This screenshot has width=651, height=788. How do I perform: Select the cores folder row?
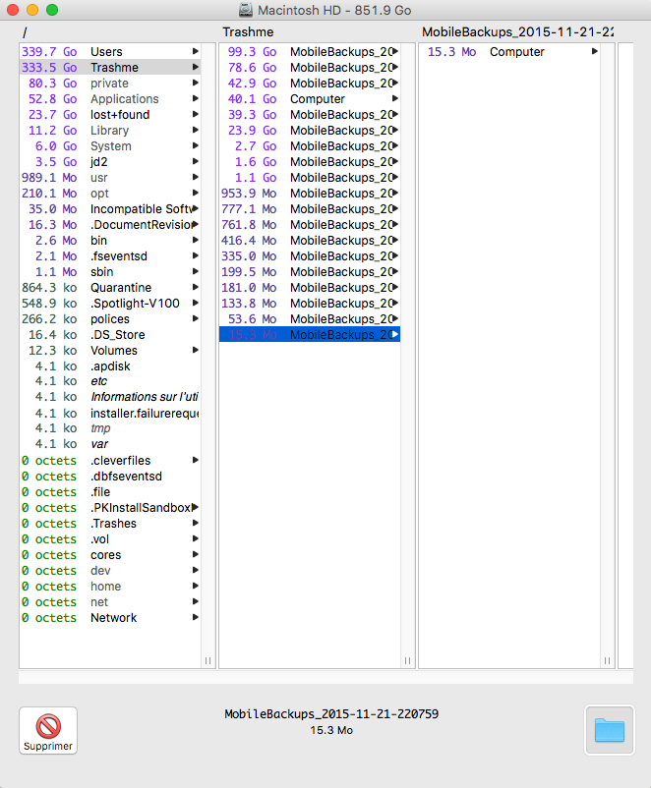(110, 555)
